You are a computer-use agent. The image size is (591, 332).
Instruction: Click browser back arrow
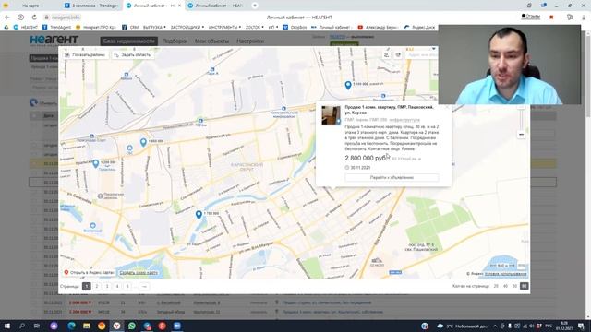click(7, 18)
